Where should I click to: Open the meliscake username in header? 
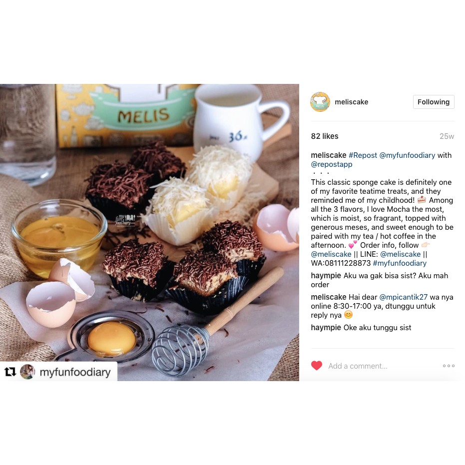pyautogui.click(x=352, y=102)
